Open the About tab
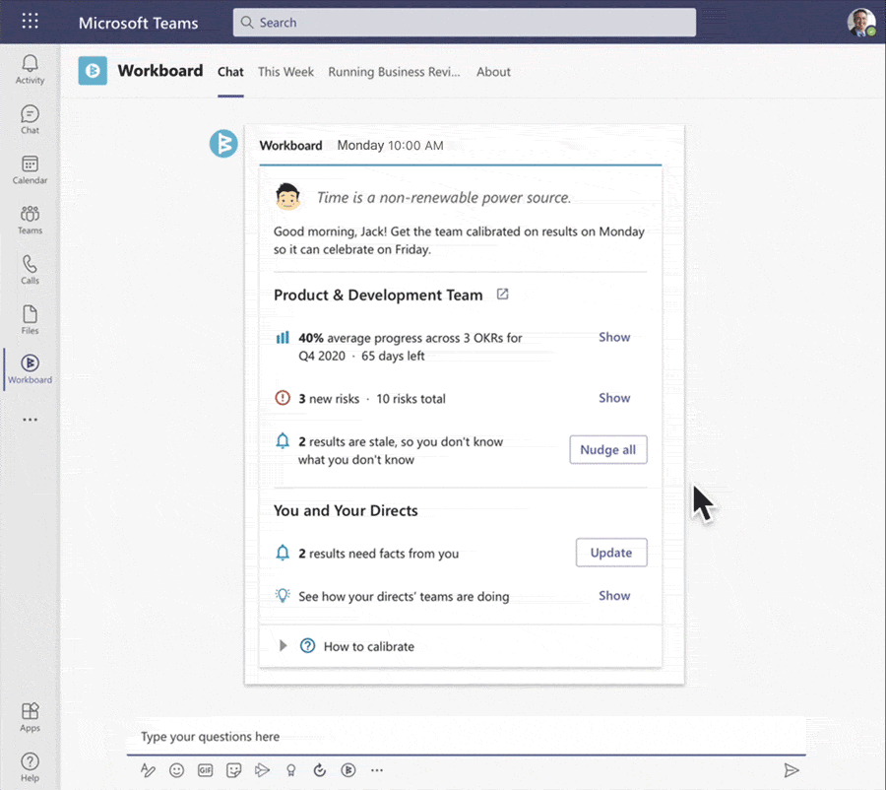Screen dimensions: 886x790 [493, 72]
